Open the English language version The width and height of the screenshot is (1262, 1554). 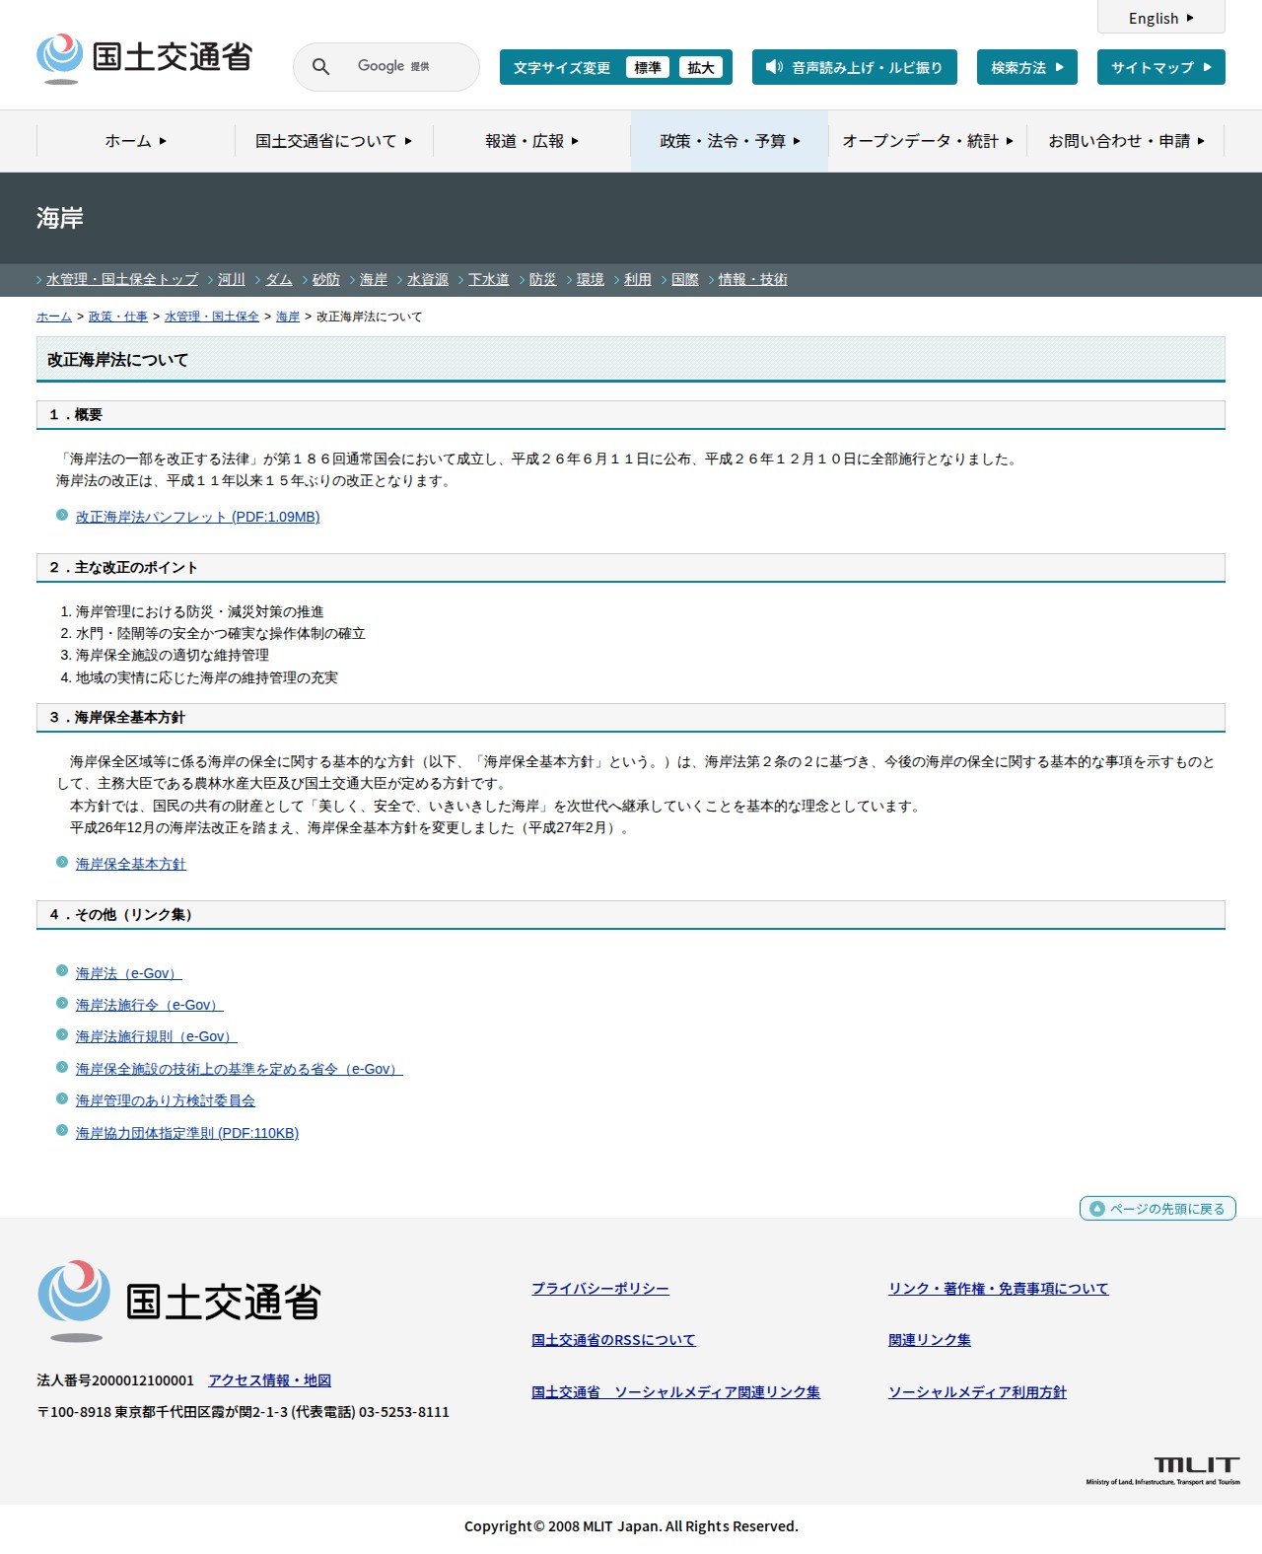(1161, 18)
